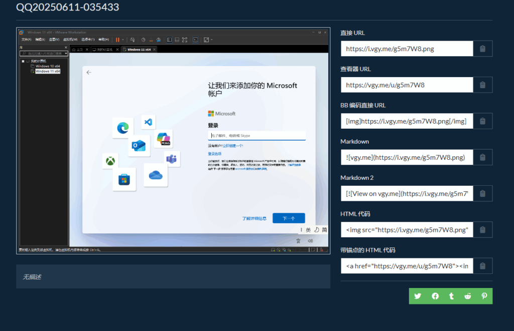Click the 查看器 URL label

pyautogui.click(x=355, y=69)
